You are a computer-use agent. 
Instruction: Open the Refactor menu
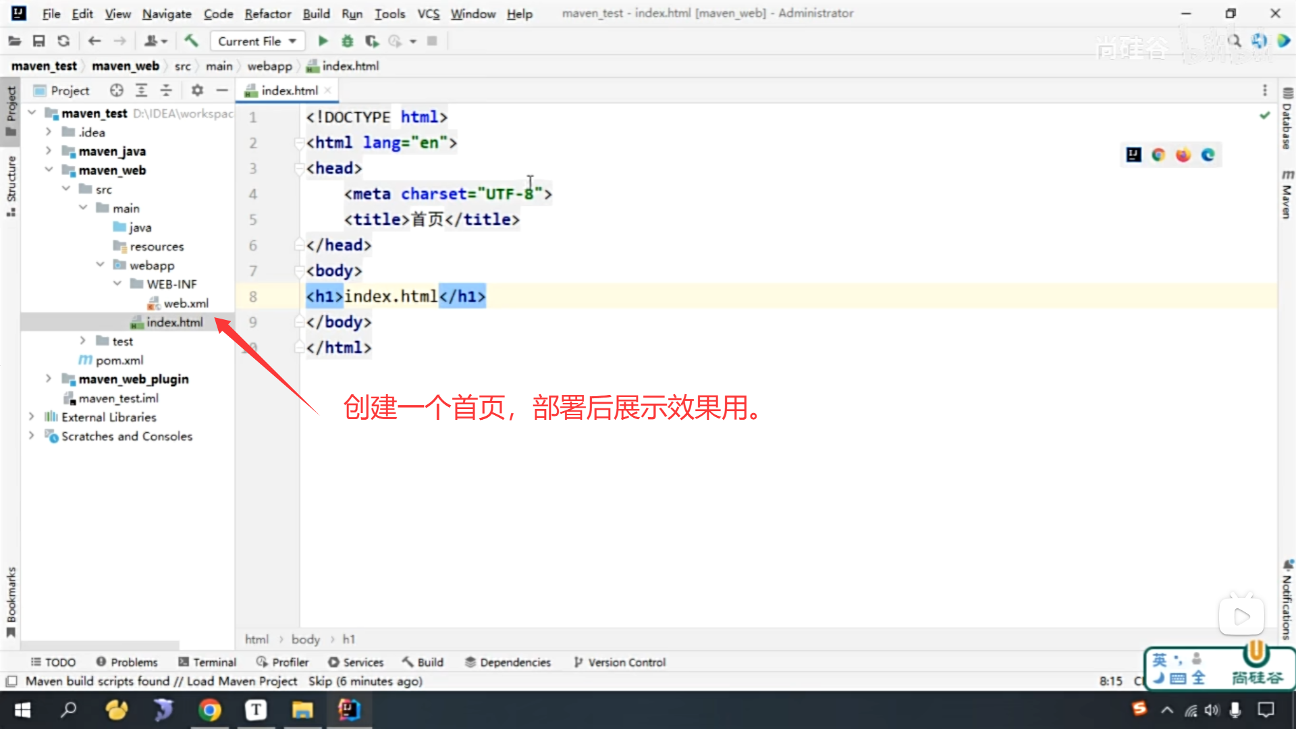(x=267, y=13)
